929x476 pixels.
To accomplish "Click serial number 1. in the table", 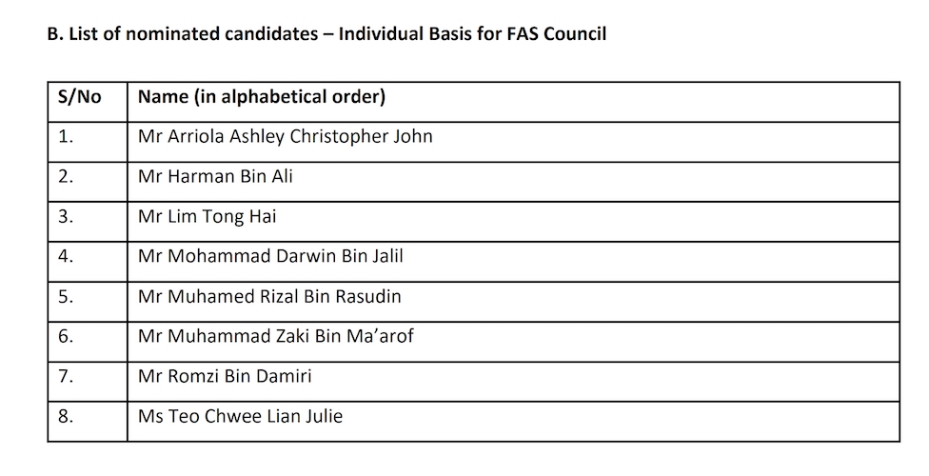I will (x=66, y=136).
